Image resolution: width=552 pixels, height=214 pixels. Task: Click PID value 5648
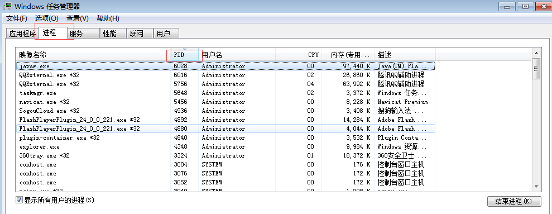pos(180,93)
